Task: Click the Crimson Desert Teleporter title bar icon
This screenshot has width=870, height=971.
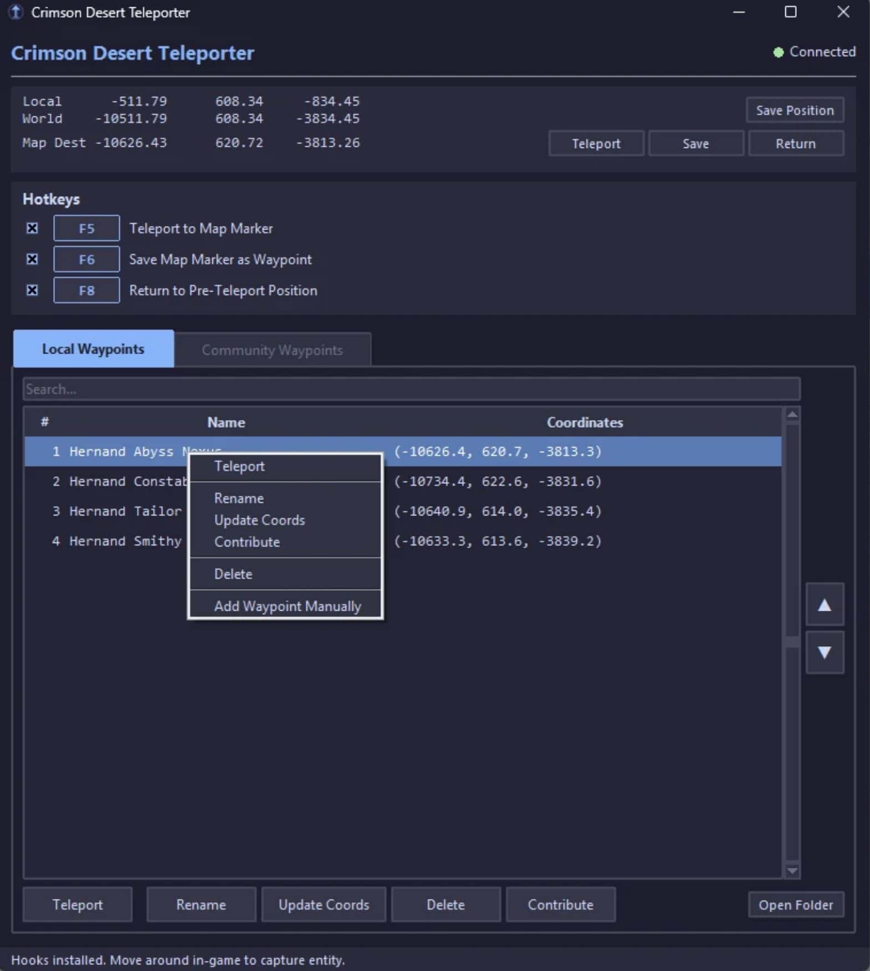Action: pos(16,12)
